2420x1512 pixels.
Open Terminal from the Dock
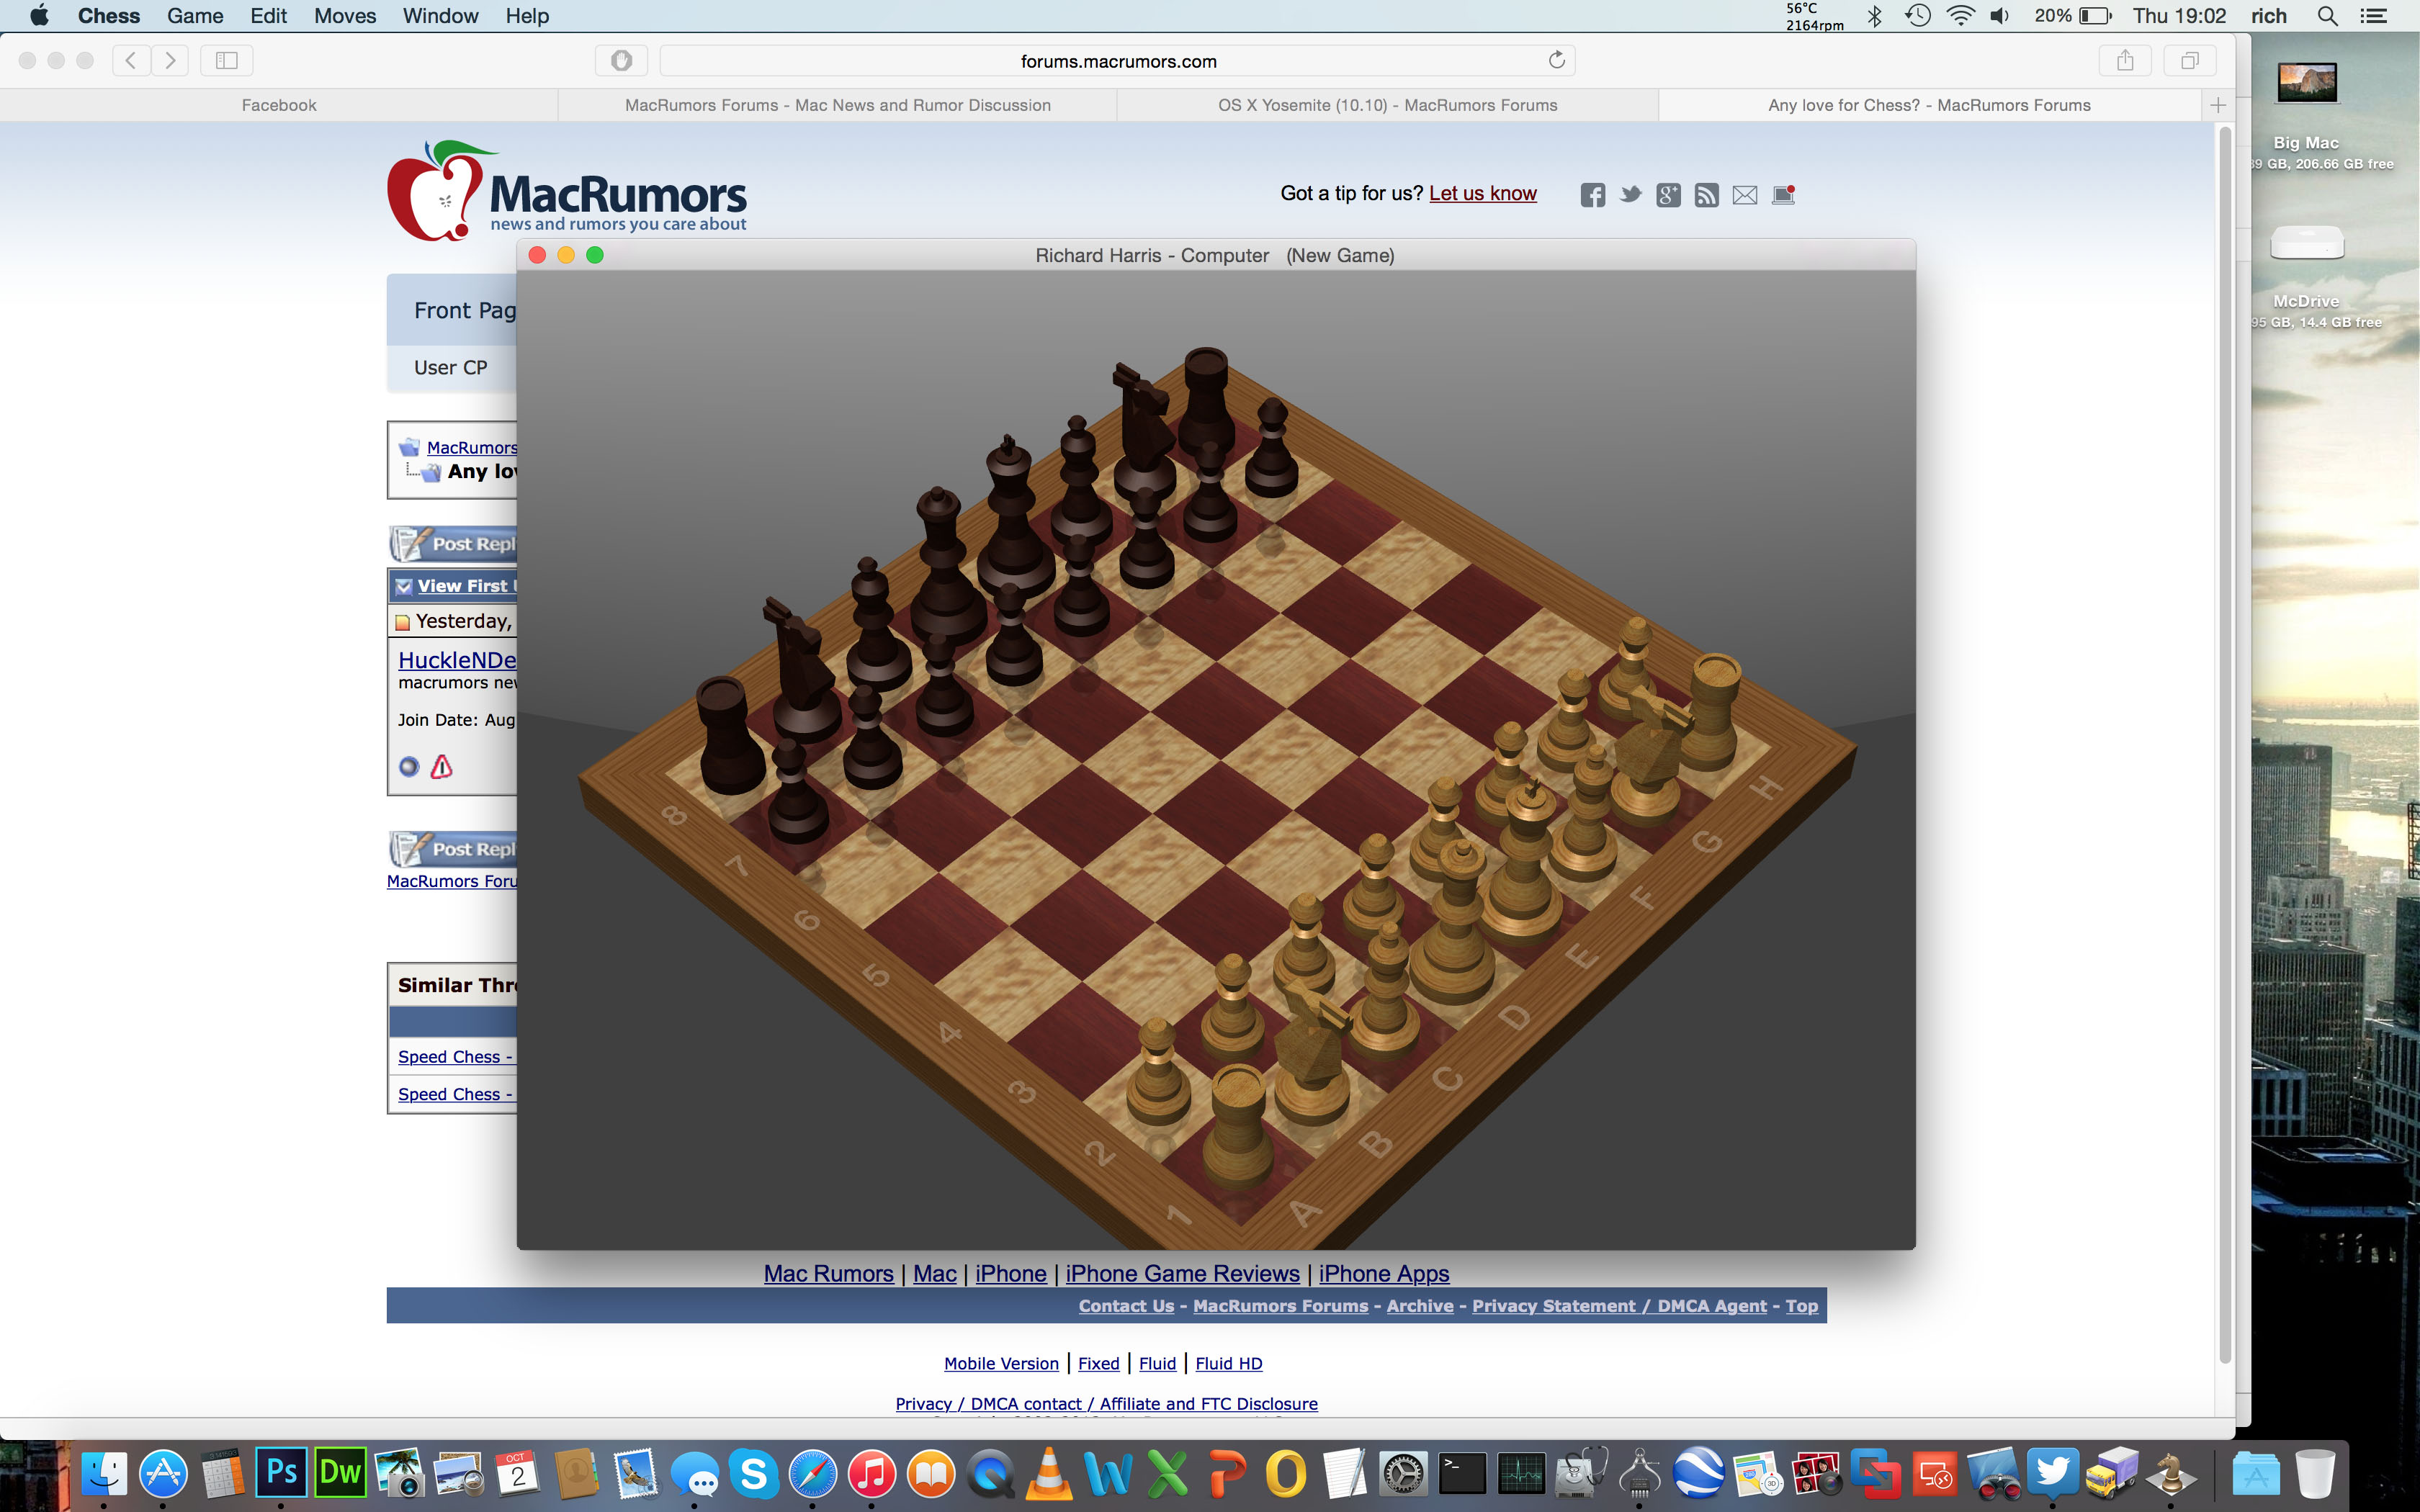[1462, 1473]
